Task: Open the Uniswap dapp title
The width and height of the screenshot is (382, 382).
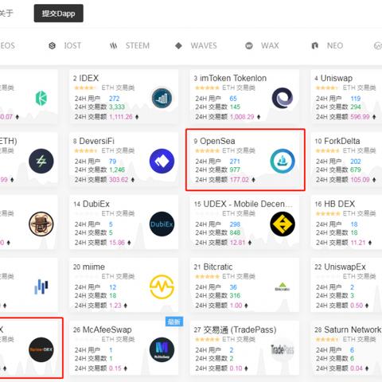Action: pos(337,78)
